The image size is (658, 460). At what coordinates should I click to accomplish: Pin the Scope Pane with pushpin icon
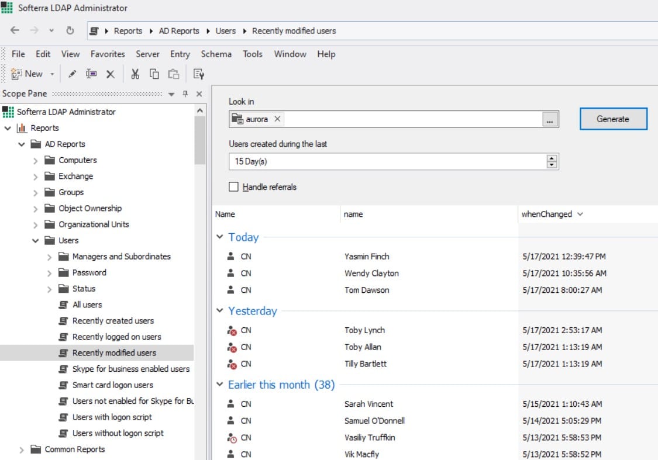(185, 94)
